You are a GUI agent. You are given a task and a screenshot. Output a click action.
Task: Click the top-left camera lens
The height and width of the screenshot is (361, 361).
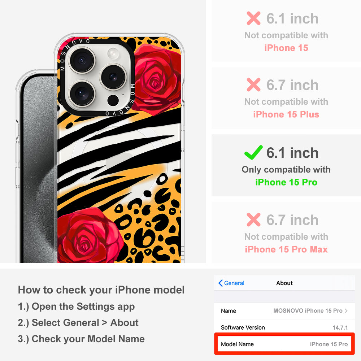(82, 60)
